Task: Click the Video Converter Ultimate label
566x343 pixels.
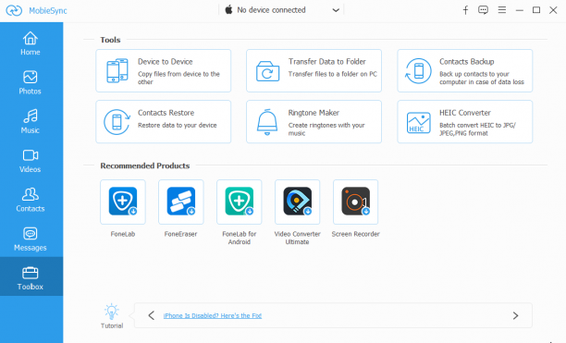Action: [298, 238]
